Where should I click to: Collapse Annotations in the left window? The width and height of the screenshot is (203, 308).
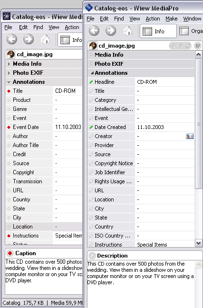click(9, 82)
